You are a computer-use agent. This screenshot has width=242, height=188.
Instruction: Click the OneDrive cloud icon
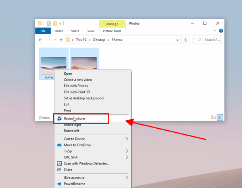tap(59, 145)
